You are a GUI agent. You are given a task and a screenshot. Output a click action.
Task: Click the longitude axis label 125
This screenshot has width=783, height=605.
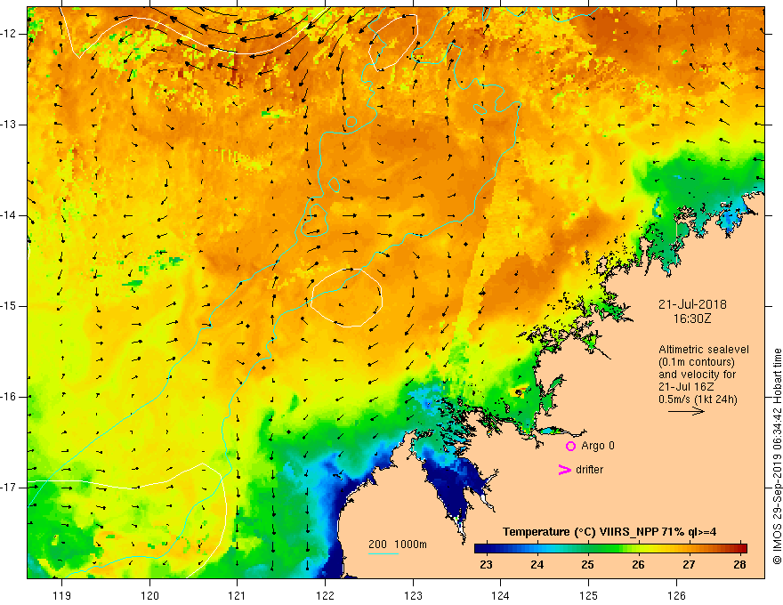point(589,595)
